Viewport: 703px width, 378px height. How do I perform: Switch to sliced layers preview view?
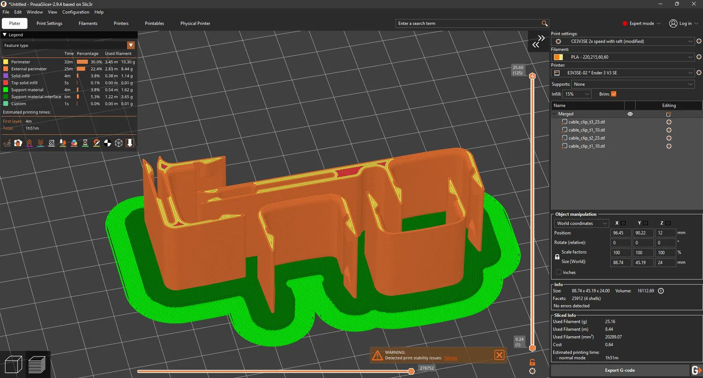[x=37, y=364]
